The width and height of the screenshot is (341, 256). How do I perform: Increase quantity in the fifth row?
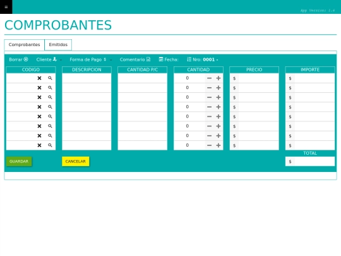(218, 116)
